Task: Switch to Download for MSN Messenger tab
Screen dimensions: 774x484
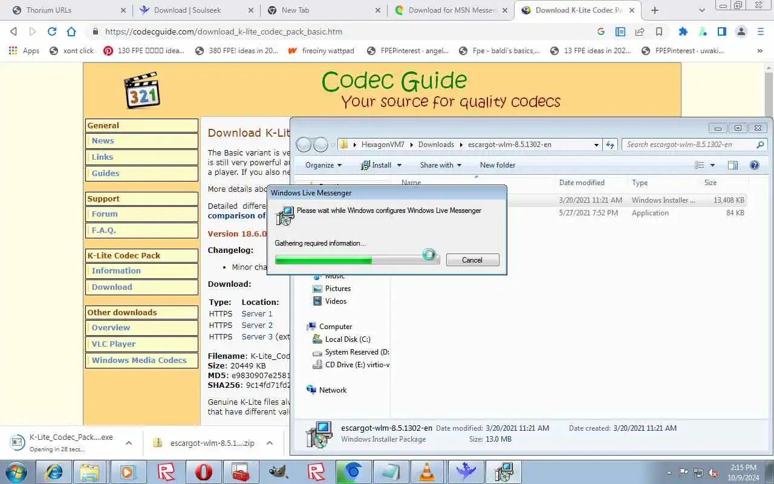Action: pos(450,10)
